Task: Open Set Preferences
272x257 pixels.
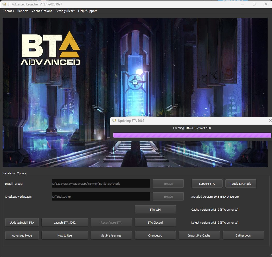Action: (x=111, y=235)
